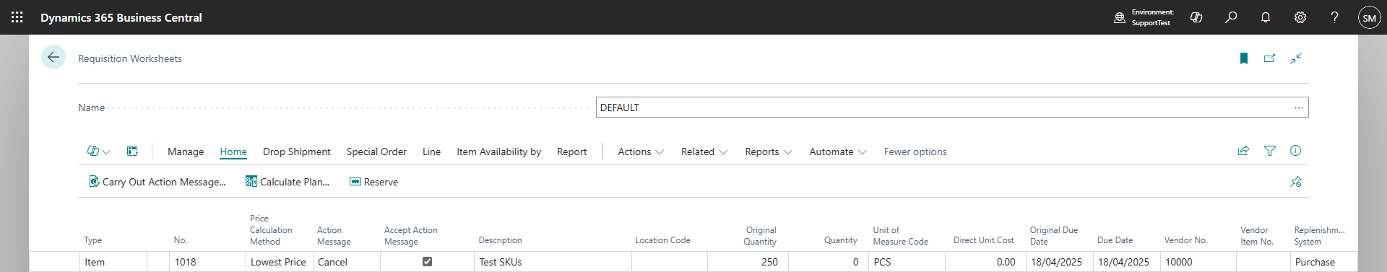Click the Direct Unit Cost cell 0.00
The image size is (1387, 272).
pos(985,262)
